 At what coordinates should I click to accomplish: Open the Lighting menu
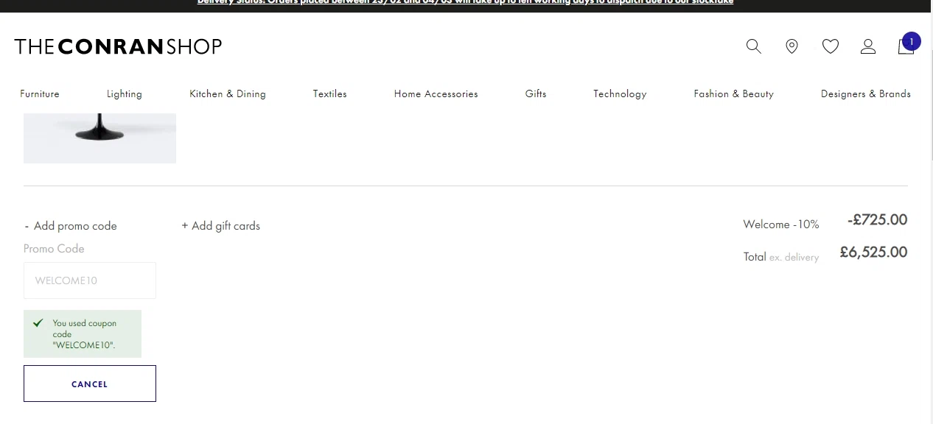(125, 93)
